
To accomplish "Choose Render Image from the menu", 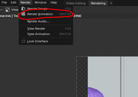I will [x=46, y=9].
